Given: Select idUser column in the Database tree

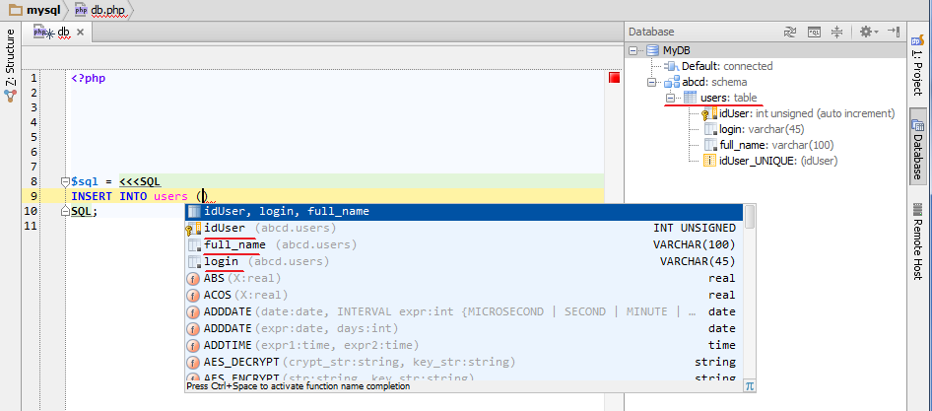Looking at the screenshot, I should pos(798,113).
